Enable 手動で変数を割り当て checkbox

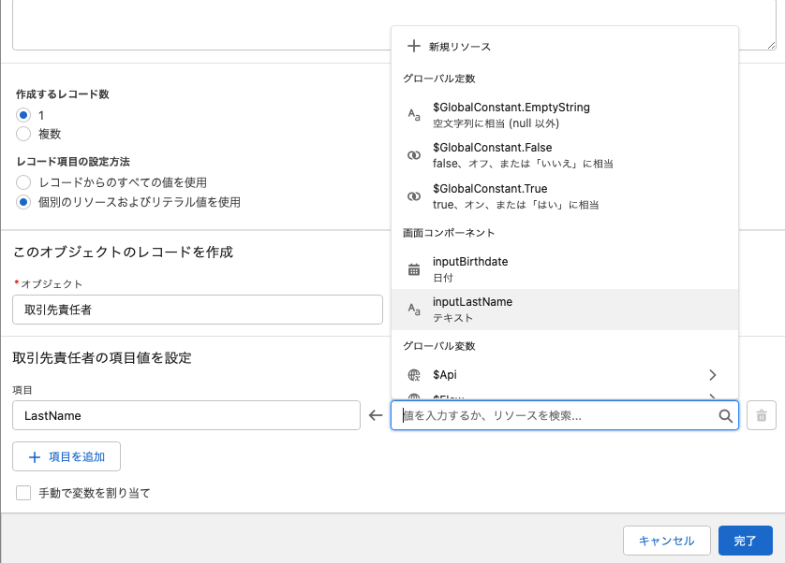[x=23, y=493]
